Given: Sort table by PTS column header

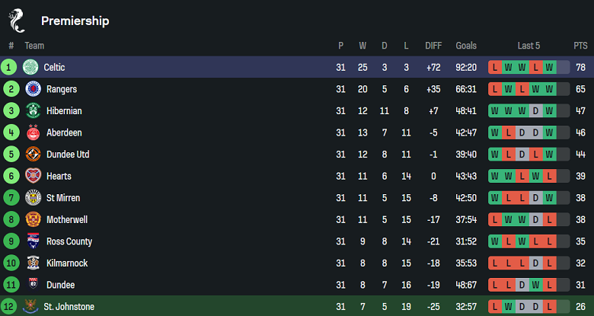Looking at the screenshot, I should (x=580, y=46).
